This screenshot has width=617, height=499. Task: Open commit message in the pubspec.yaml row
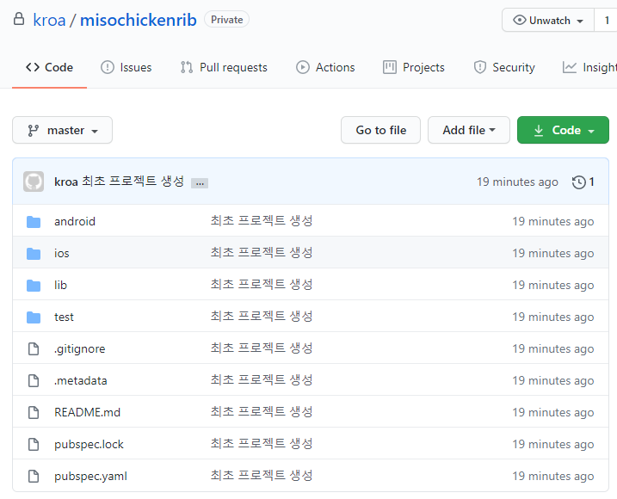(x=262, y=476)
